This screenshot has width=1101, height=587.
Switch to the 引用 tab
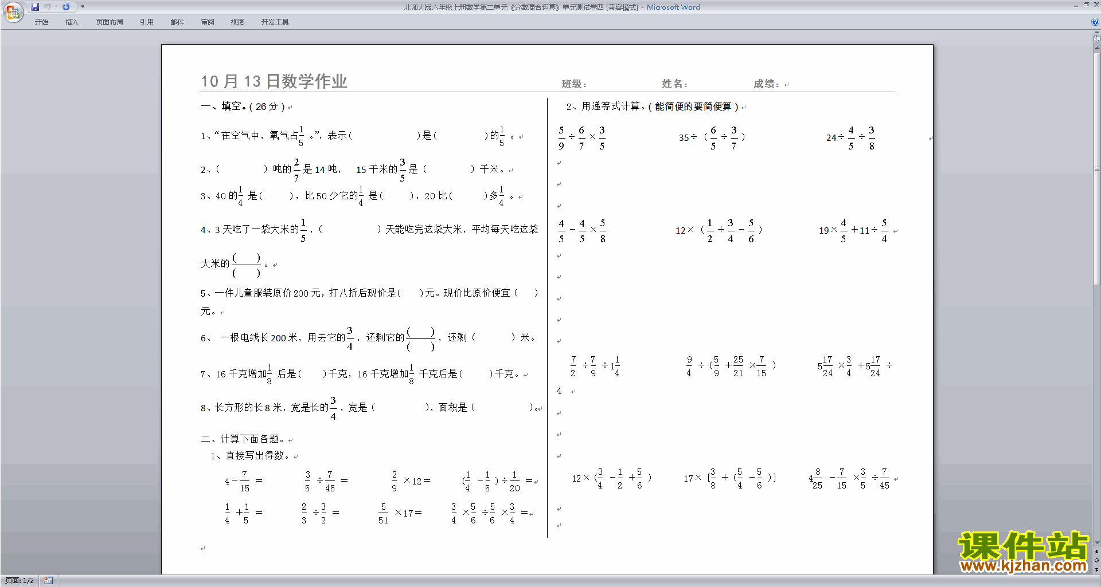coord(147,22)
